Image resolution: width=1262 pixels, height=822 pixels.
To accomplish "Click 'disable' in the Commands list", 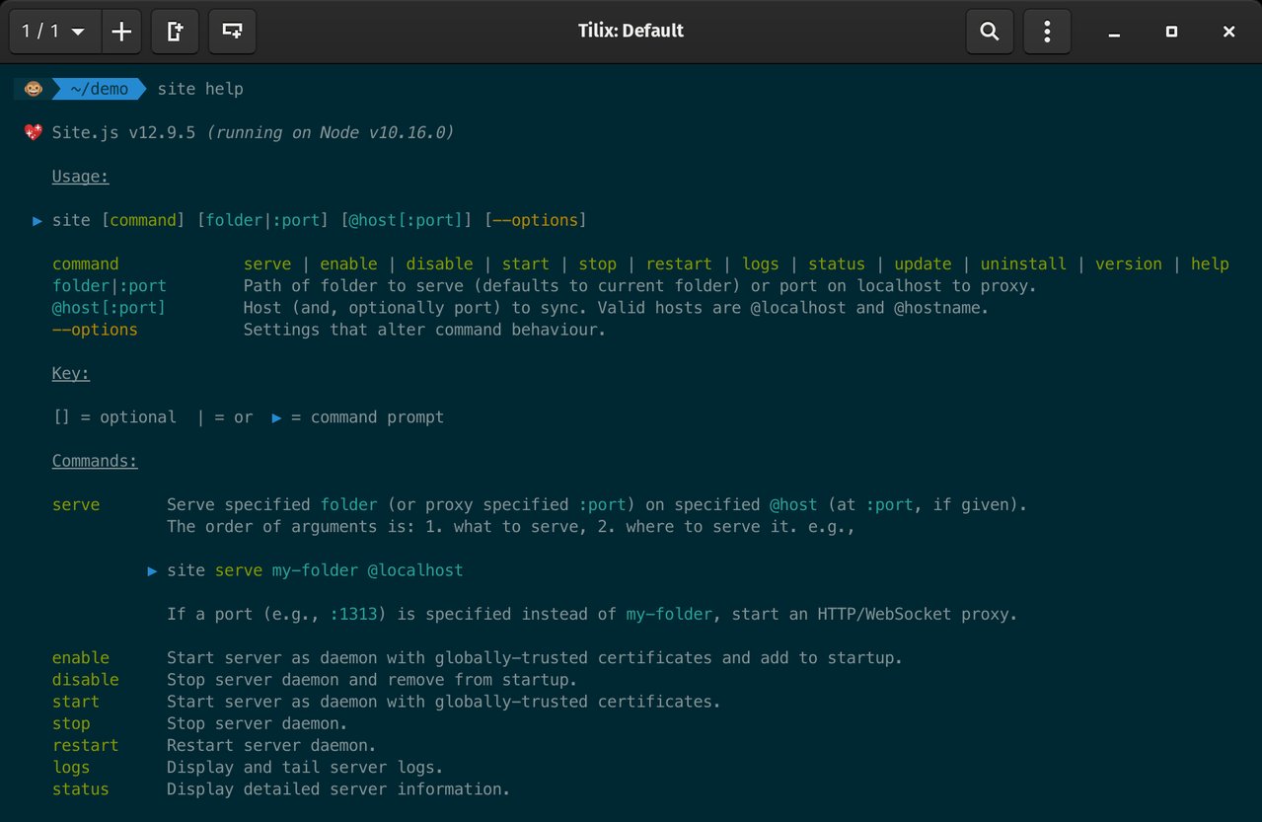I will 86,680.
